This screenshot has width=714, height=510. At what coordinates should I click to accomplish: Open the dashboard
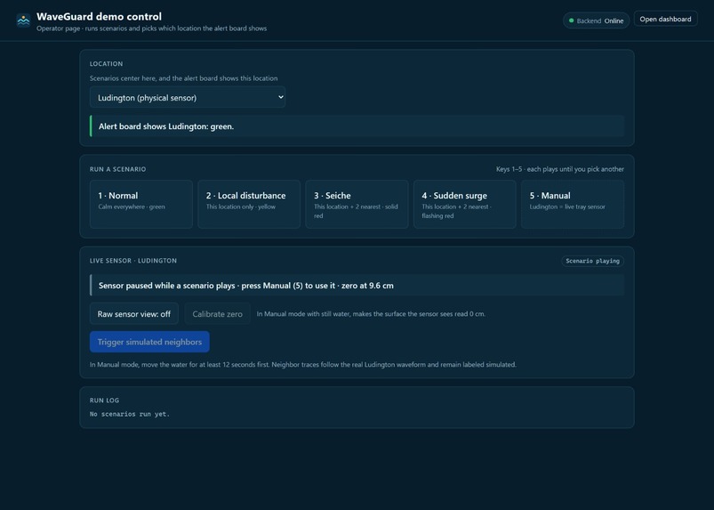pos(665,20)
